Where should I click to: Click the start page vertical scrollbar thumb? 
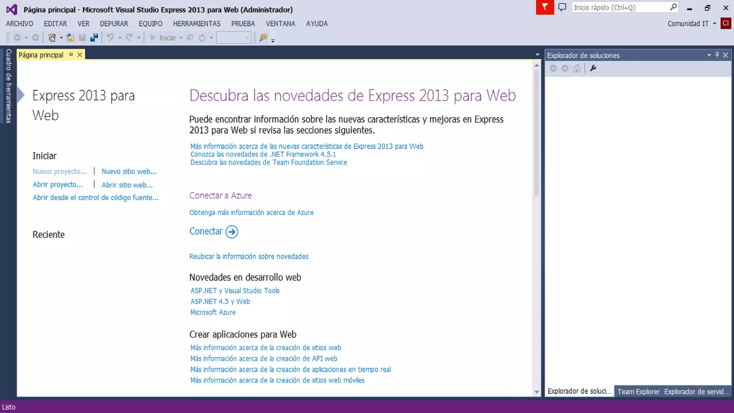point(537,133)
